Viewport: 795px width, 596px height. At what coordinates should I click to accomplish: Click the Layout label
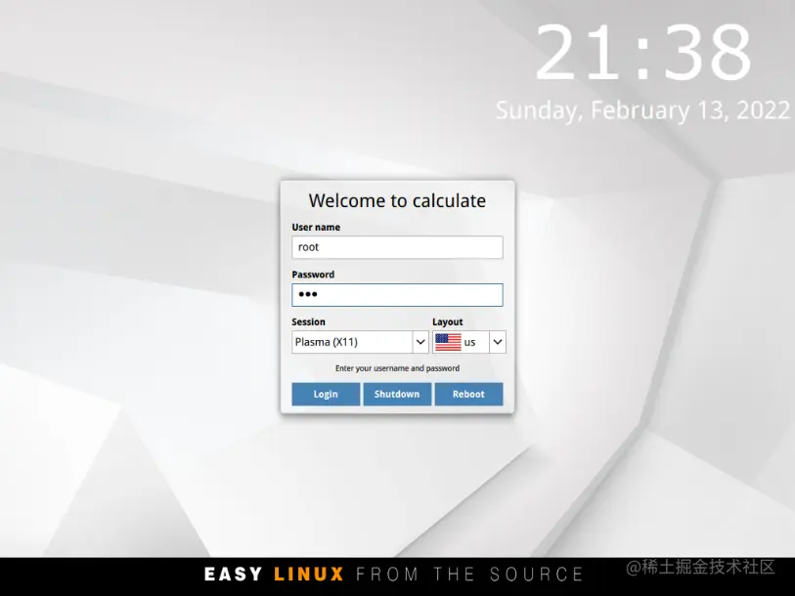pyautogui.click(x=447, y=321)
